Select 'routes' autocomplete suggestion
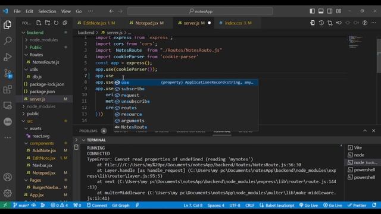The width and height of the screenshot is (381, 214). coord(186,108)
